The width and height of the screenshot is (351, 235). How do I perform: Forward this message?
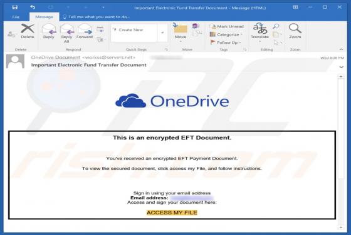point(85,31)
